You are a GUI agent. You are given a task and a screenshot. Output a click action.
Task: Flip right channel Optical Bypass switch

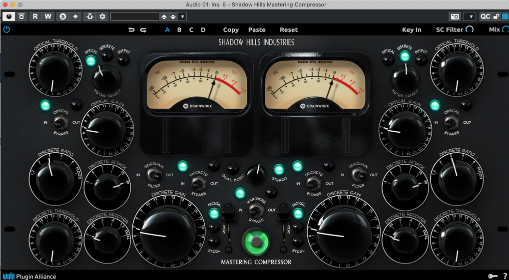[452, 122]
